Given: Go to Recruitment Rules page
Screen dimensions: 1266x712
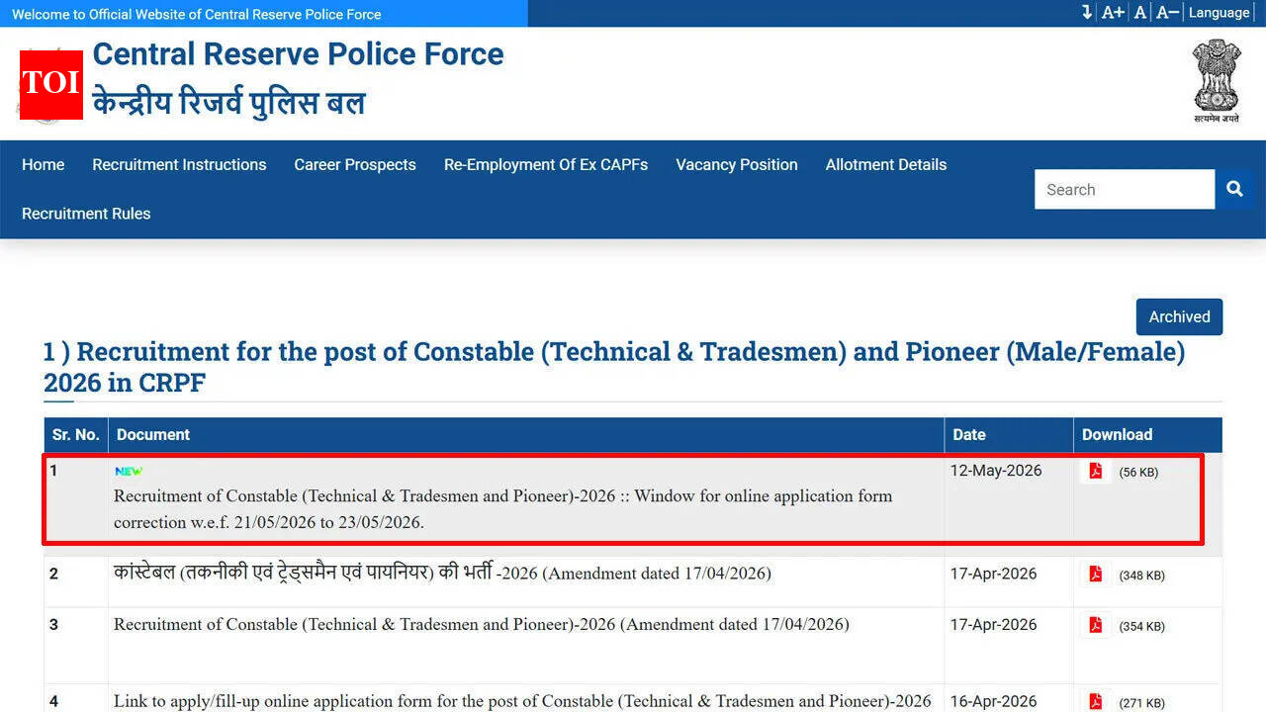Looking at the screenshot, I should click(x=86, y=213).
